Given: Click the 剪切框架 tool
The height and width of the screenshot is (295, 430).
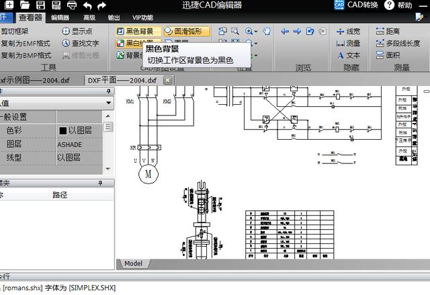Looking at the screenshot, I should click(14, 31).
